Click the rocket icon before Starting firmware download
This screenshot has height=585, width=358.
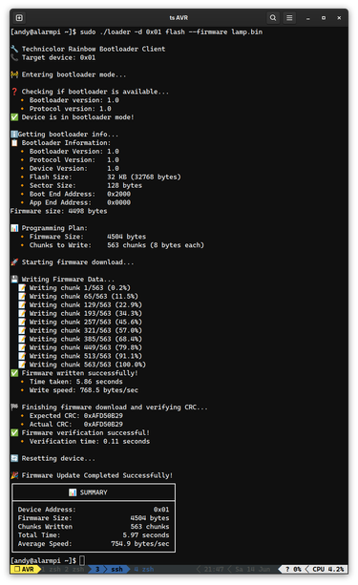(14, 261)
